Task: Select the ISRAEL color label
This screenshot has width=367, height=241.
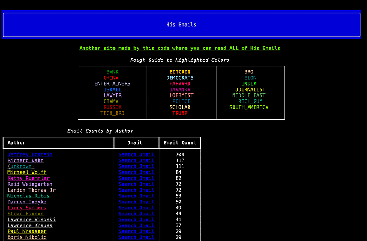Action: point(112,89)
